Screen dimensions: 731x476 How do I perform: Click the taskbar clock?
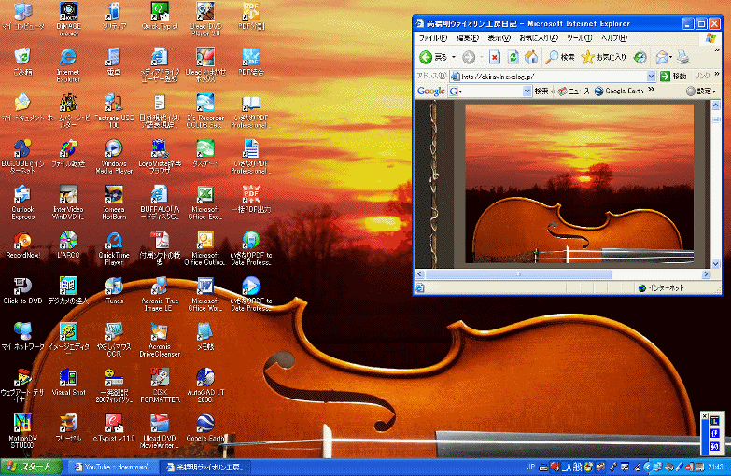[716, 467]
